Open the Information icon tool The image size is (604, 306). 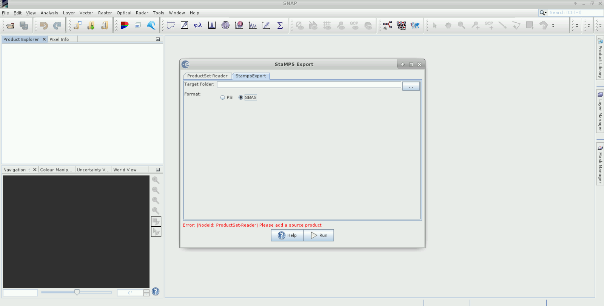tap(225, 25)
